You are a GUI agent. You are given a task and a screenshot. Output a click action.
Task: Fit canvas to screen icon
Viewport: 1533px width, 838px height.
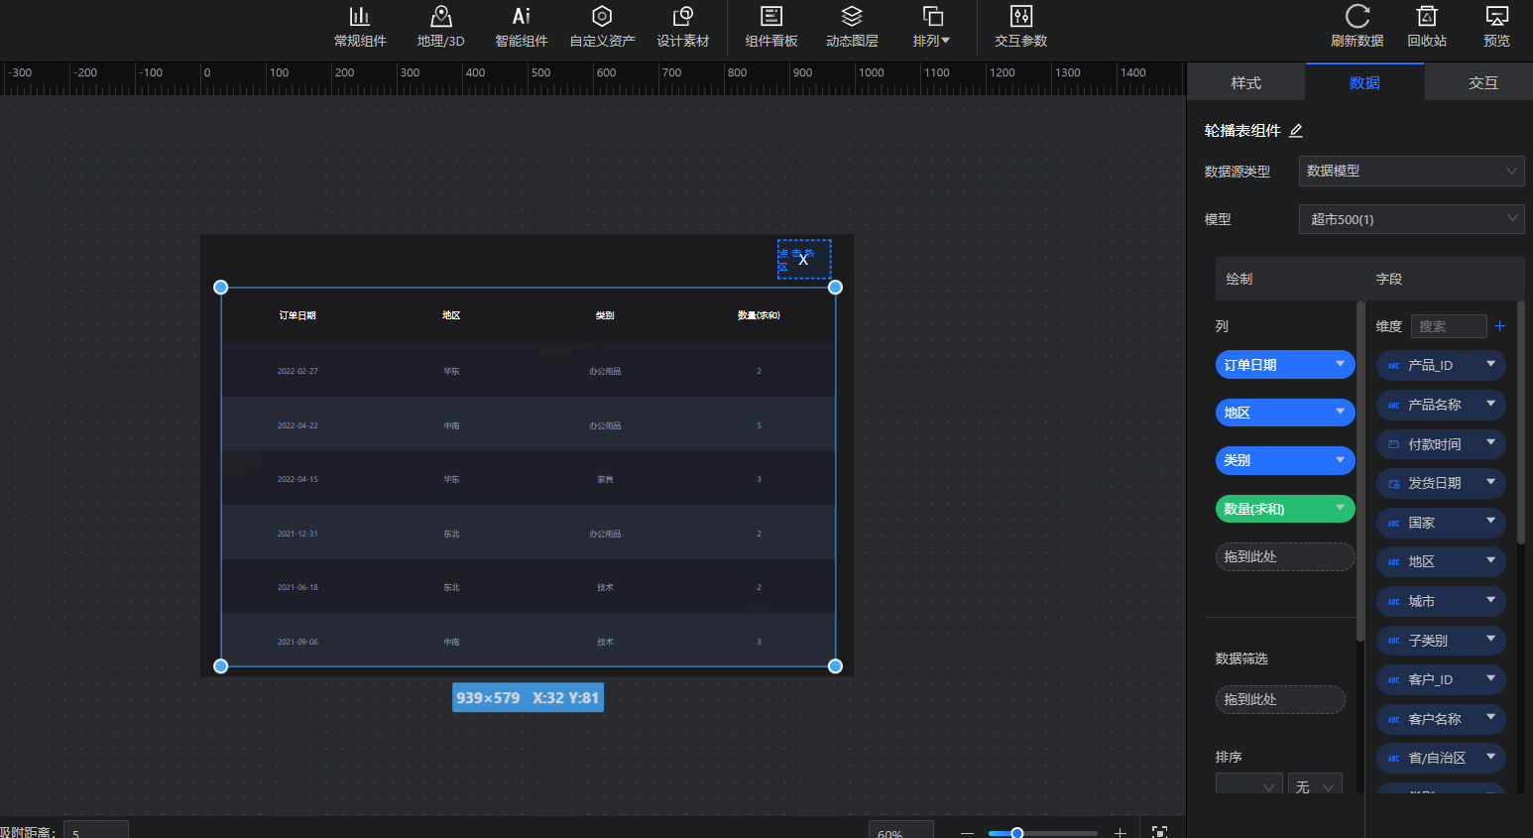pyautogui.click(x=1159, y=832)
